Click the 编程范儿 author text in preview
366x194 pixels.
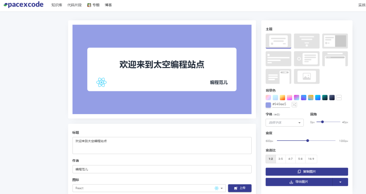pos(219,82)
